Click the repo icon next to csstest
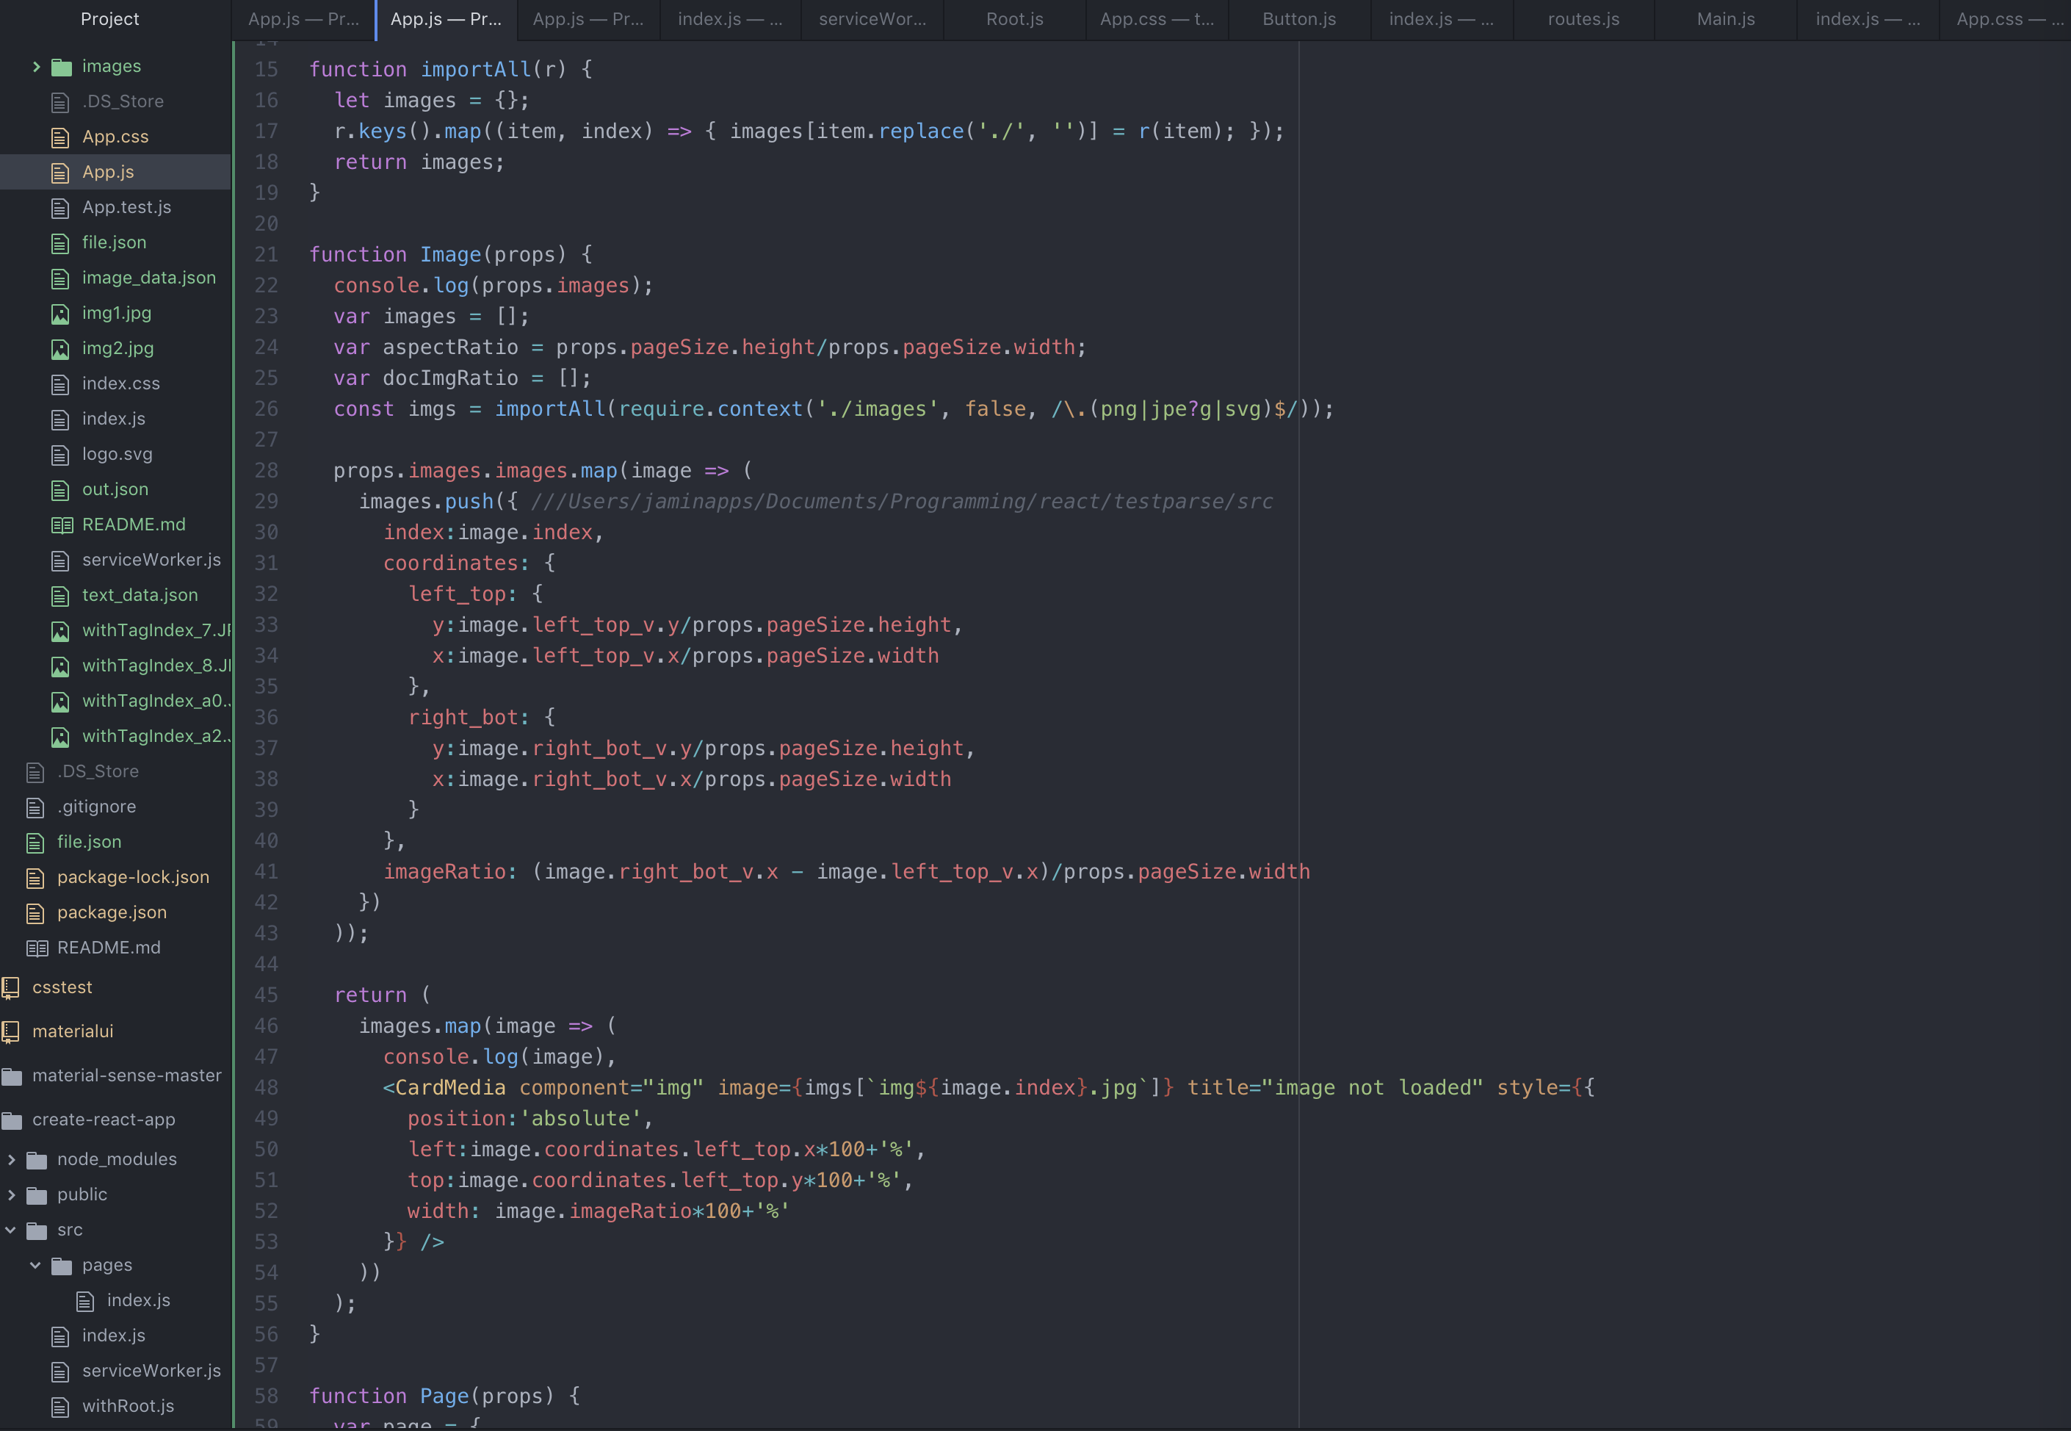This screenshot has width=2071, height=1431. (x=11, y=987)
